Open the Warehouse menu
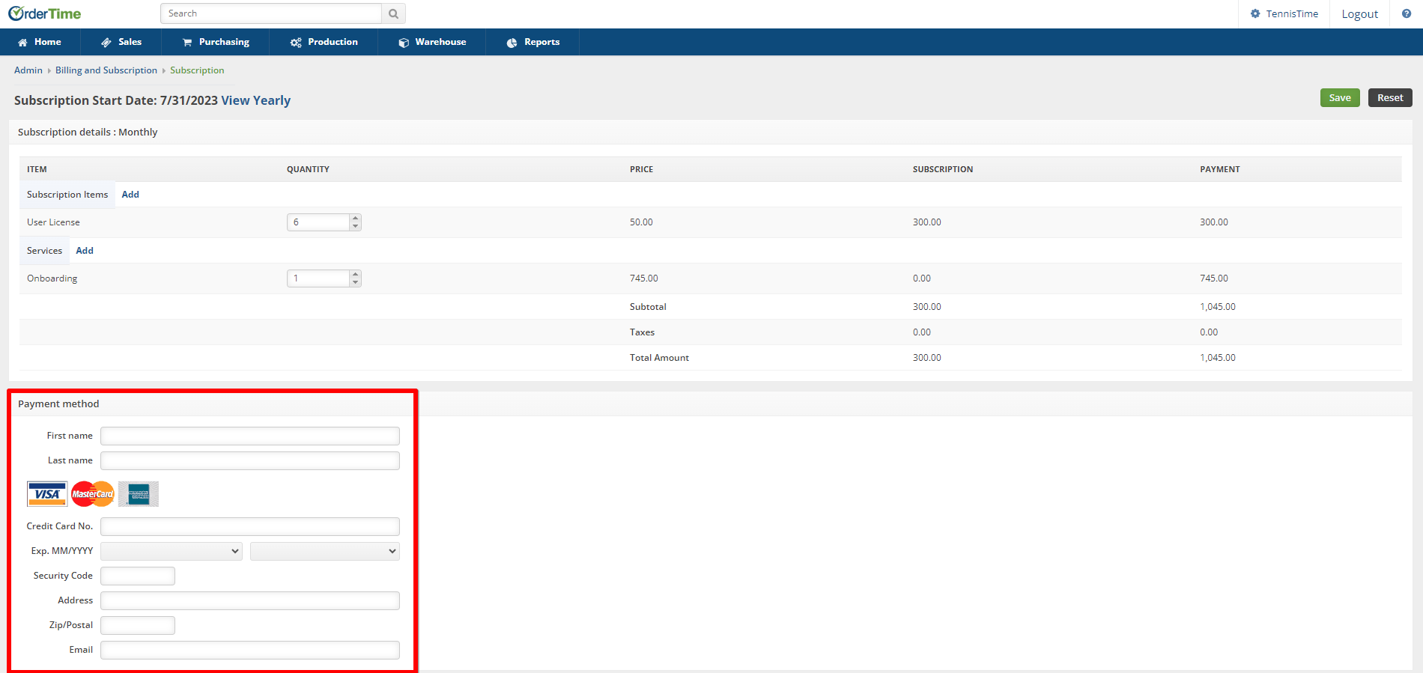 pyautogui.click(x=432, y=42)
